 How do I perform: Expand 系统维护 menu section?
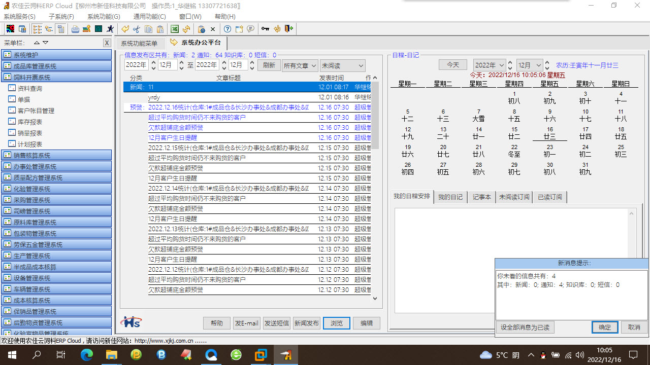[57, 55]
